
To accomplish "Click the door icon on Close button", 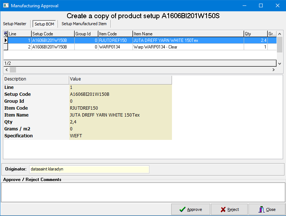I will [x=261, y=209].
